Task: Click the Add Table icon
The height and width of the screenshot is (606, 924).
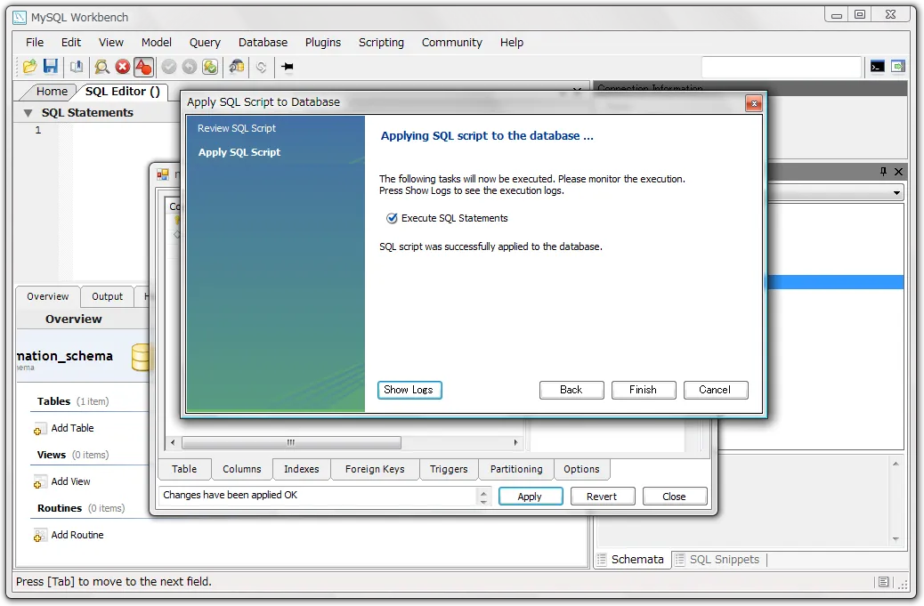Action: click(40, 429)
